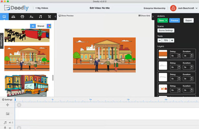Click the color wheel filter icon
Screen dimensions: 199x129
click(49, 26)
